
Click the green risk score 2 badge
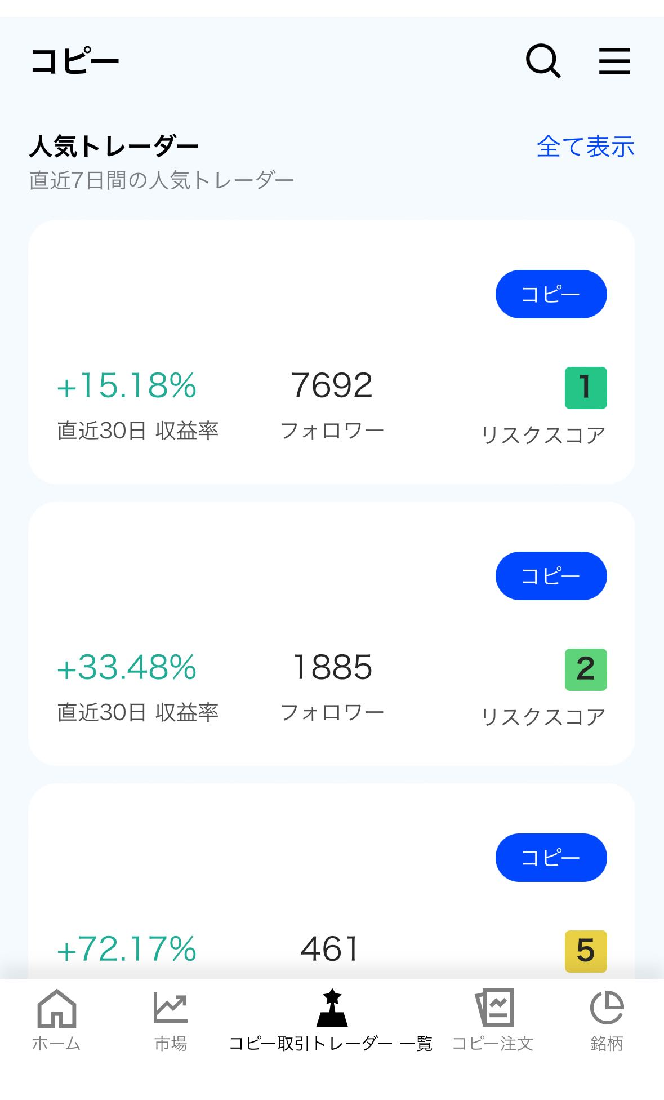pyautogui.click(x=586, y=669)
